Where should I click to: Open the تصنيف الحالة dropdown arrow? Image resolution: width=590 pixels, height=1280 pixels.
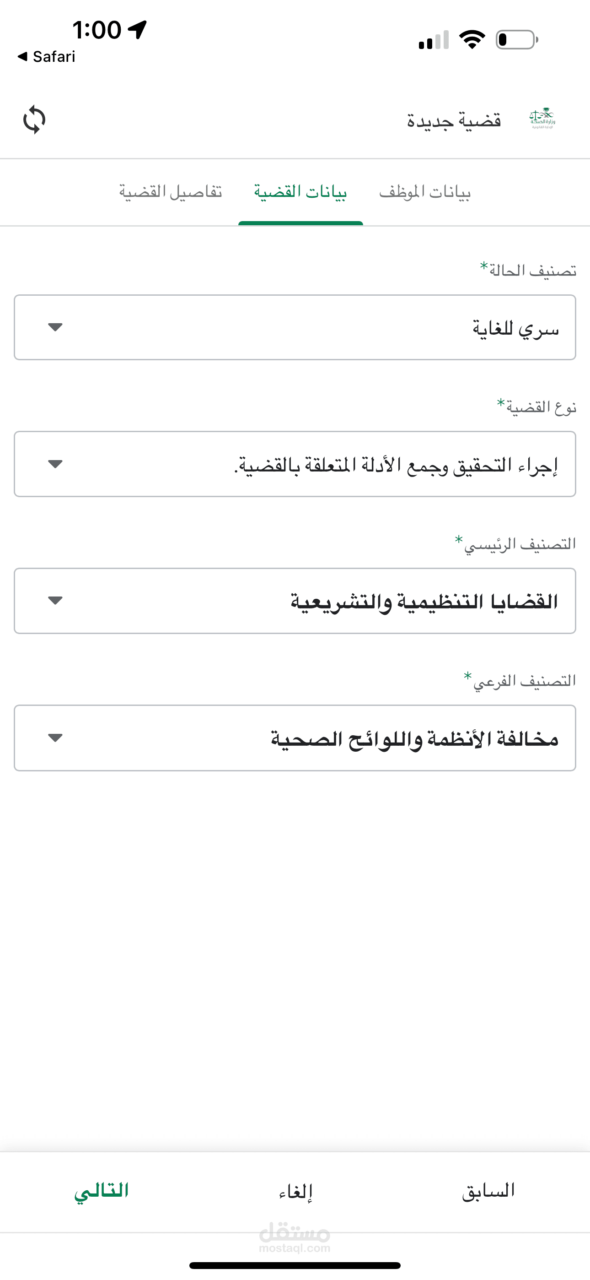[55, 327]
